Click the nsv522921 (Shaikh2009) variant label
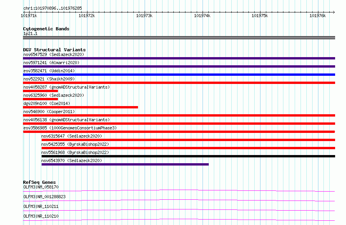346x225 pixels. pos(49,79)
